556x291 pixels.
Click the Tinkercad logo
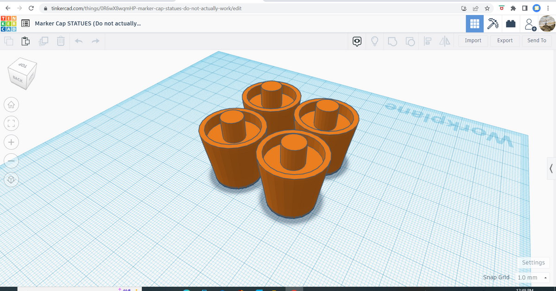pos(9,24)
